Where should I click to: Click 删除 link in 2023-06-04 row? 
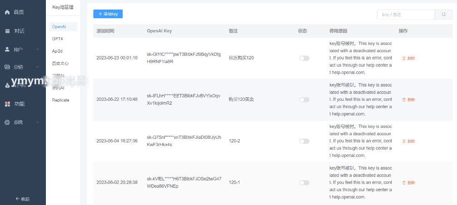pyautogui.click(x=411, y=142)
